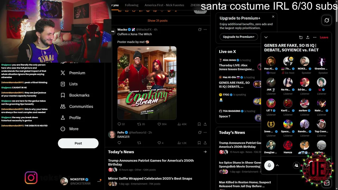Select Hamza avatar in Space
This screenshot has width=338, height=190.
tap(288, 145)
